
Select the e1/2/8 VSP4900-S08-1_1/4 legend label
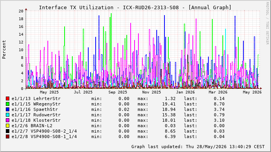tap(44, 136)
